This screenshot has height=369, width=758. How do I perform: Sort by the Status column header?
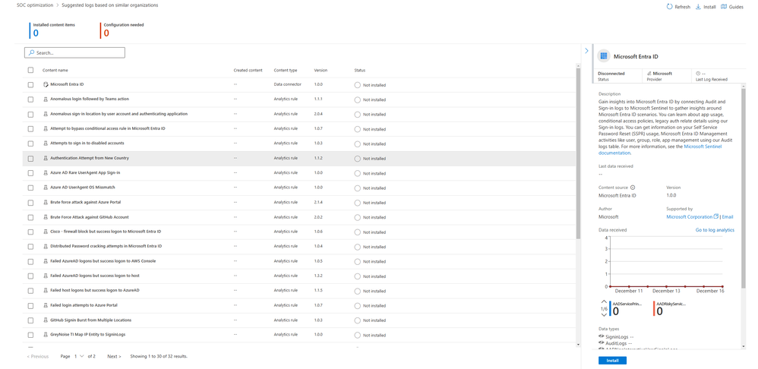pyautogui.click(x=360, y=70)
